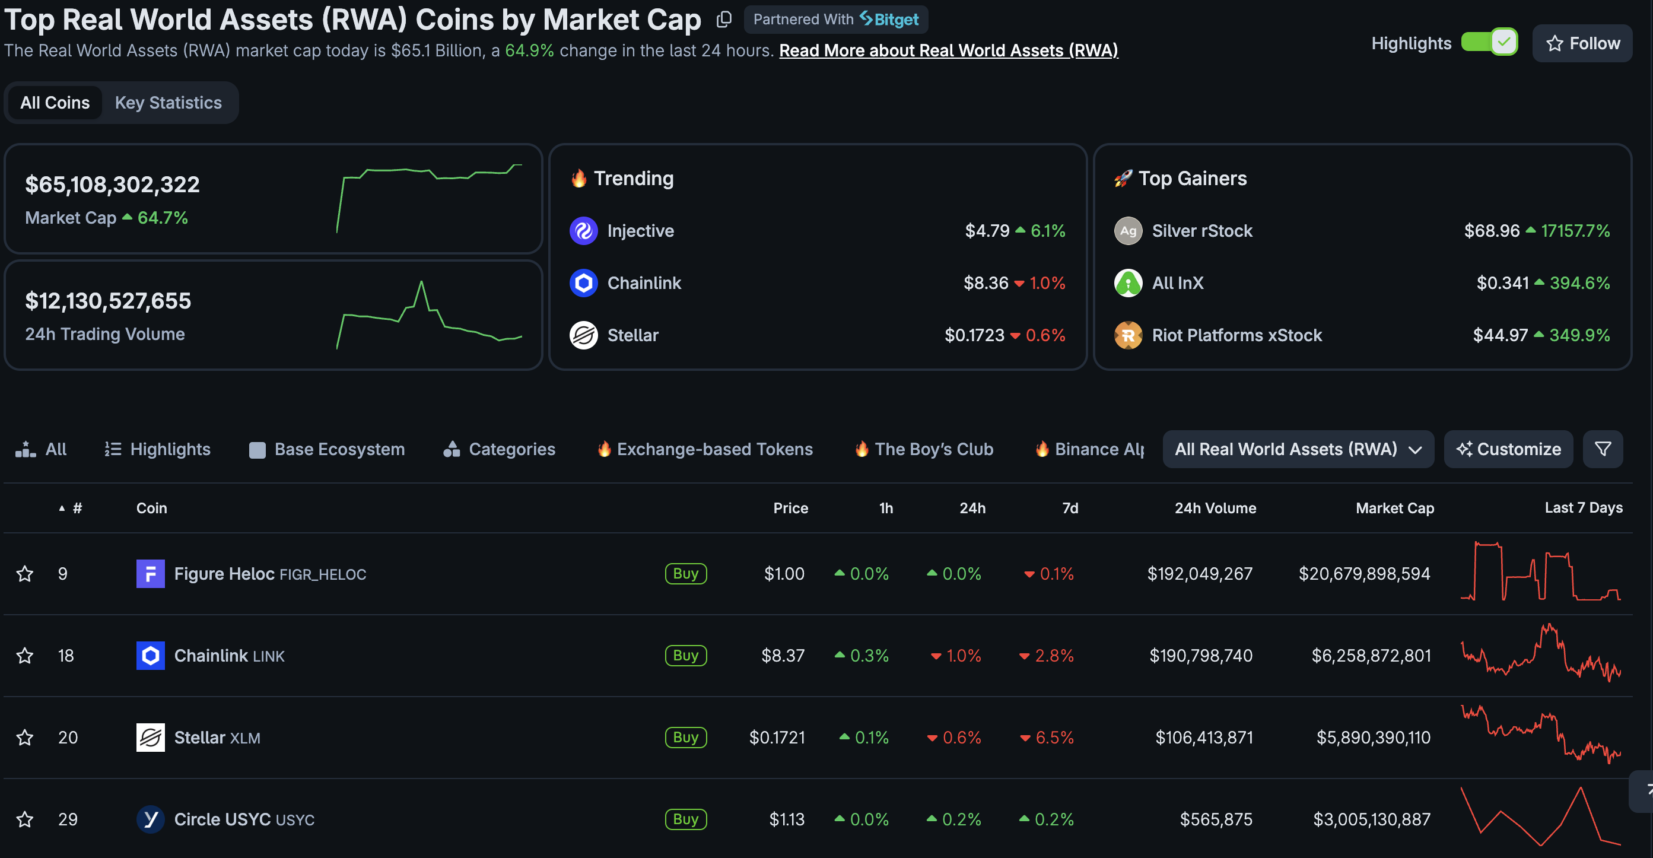Viewport: 1653px width, 858px height.
Task: Sort by the 24h Volume column
Action: click(1215, 509)
